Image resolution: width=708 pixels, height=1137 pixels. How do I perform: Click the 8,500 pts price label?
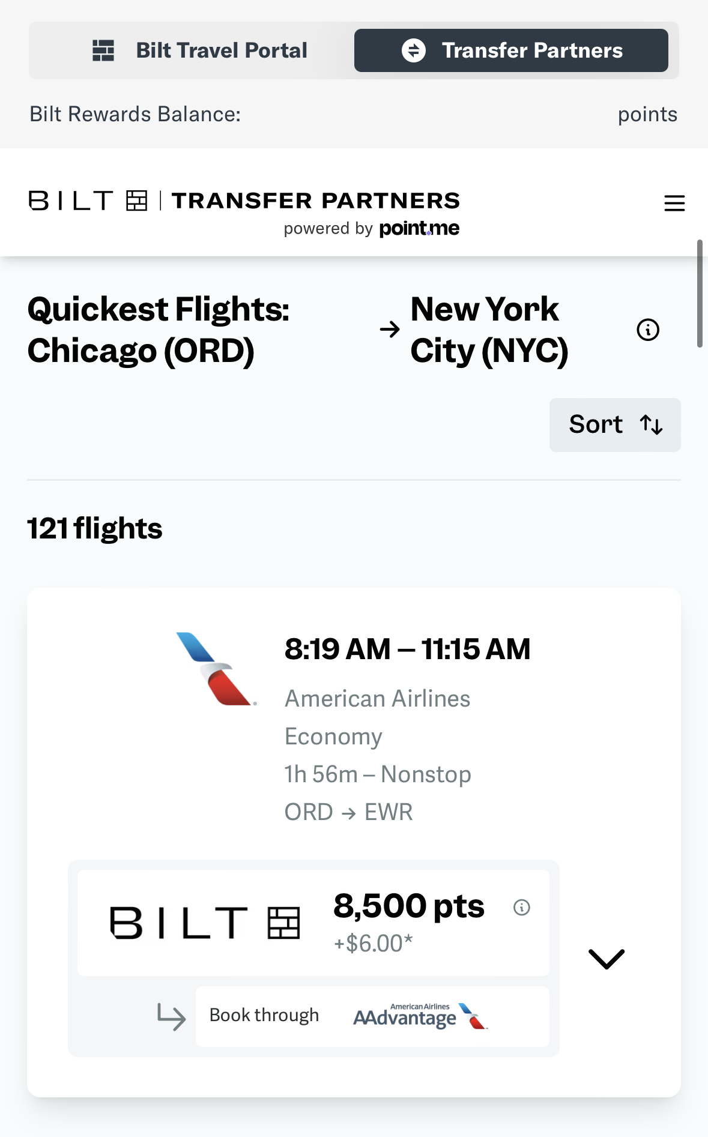[x=409, y=906]
